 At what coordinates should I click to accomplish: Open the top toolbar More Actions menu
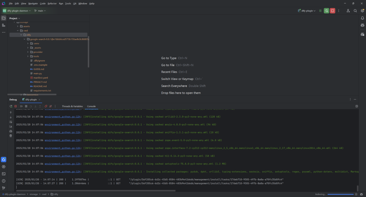click(x=339, y=11)
